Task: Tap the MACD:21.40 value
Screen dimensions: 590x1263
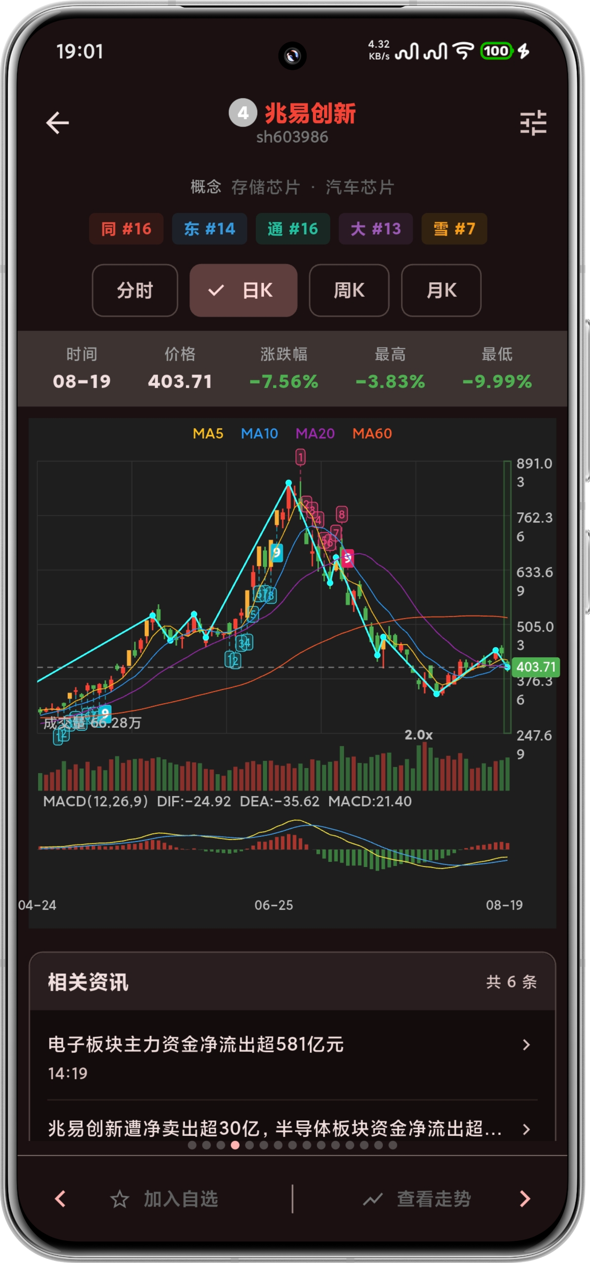Action: (x=370, y=801)
